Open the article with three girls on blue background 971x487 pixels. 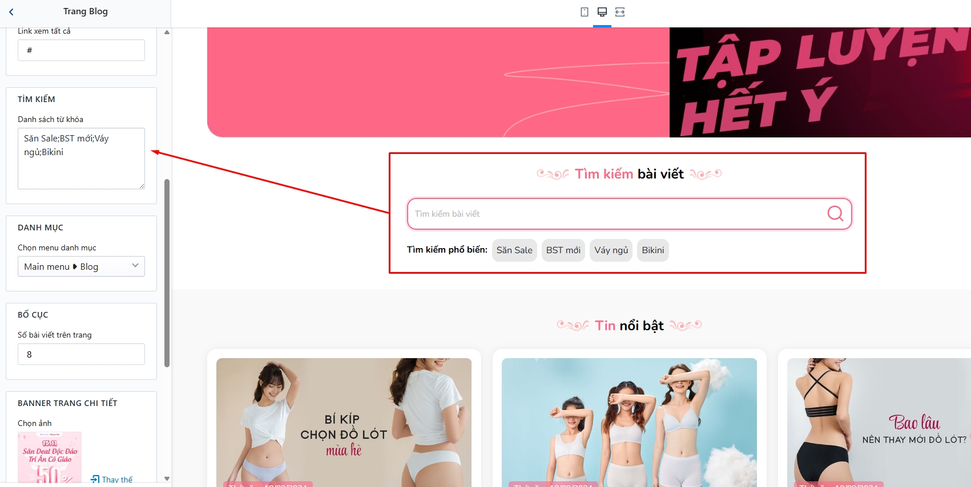629,422
